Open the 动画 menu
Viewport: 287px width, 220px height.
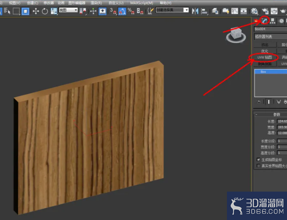coord(61,3)
